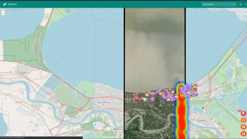Image resolution: width=247 pixels, height=139 pixels.
Task: Click the Laplace town label on map
Action: (24, 73)
